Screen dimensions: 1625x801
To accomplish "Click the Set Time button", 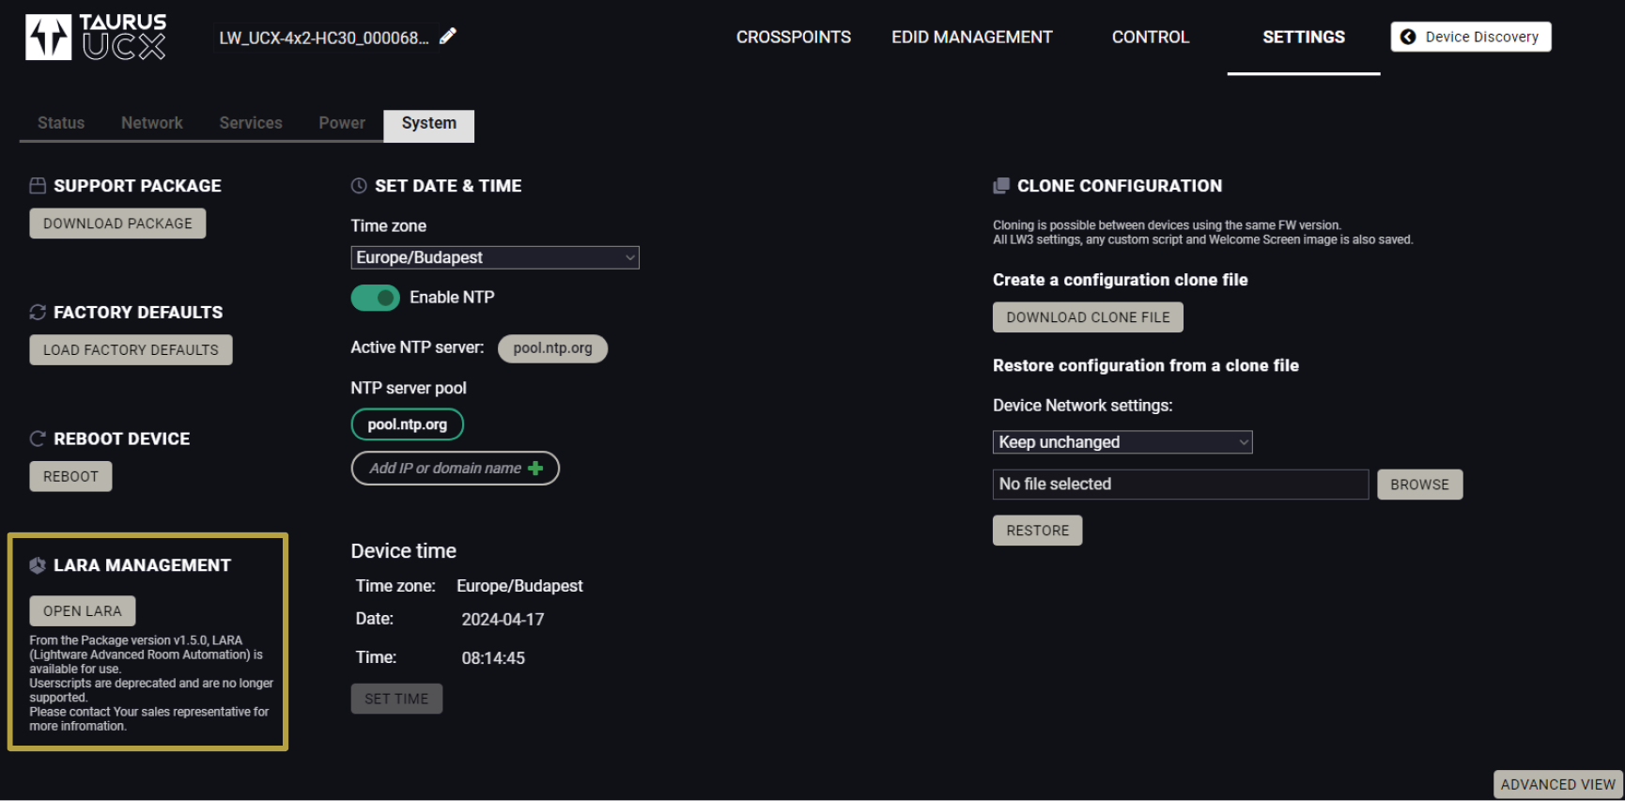I will [396, 699].
